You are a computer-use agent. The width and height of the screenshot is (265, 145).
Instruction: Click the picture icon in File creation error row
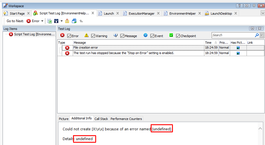coord(238,48)
